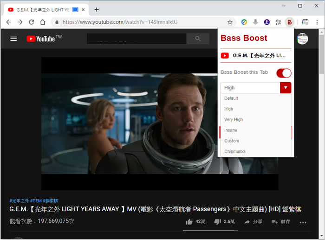Open a new browser tab
This screenshot has width=325, height=240.
(x=97, y=10)
